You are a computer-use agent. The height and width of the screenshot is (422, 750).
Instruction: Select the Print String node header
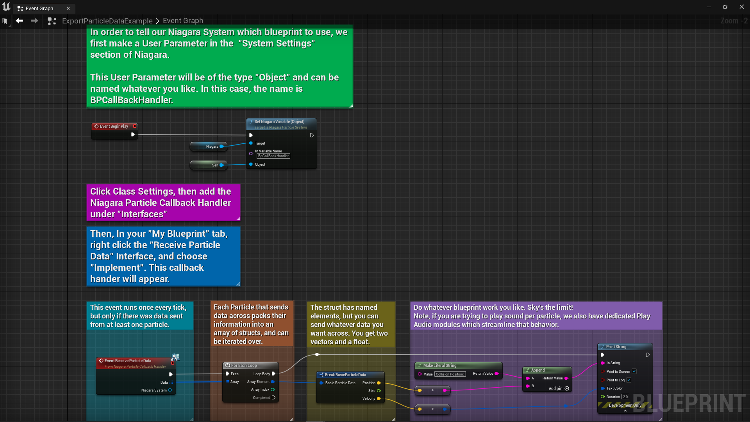point(625,347)
